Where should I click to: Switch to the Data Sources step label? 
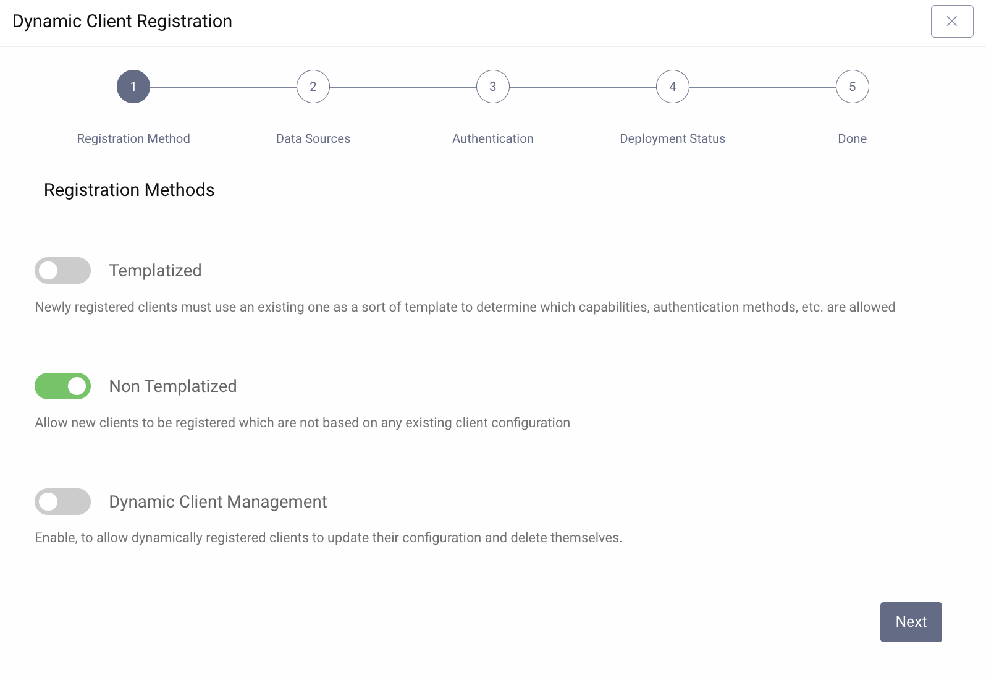click(313, 138)
